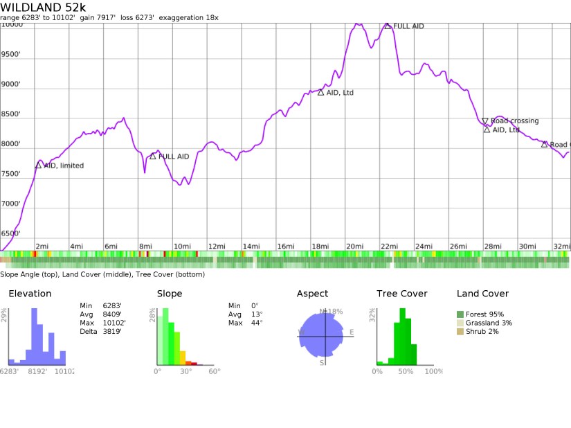Click the Forest 95% green legend swatch
The width and height of the screenshot is (571, 428).
coord(461,314)
